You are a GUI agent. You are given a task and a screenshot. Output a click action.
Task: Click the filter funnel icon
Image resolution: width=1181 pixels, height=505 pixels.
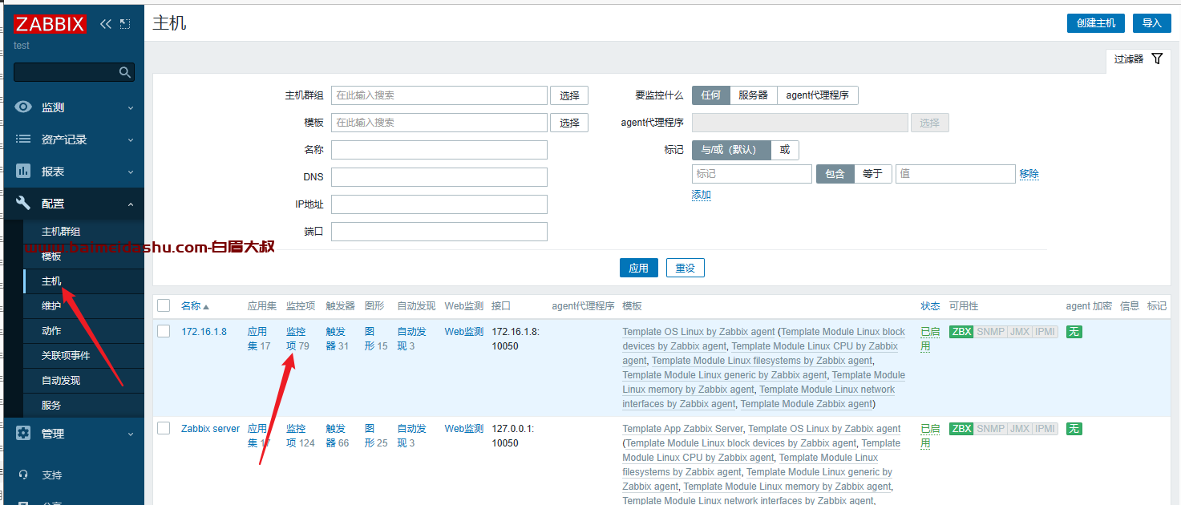tap(1156, 59)
